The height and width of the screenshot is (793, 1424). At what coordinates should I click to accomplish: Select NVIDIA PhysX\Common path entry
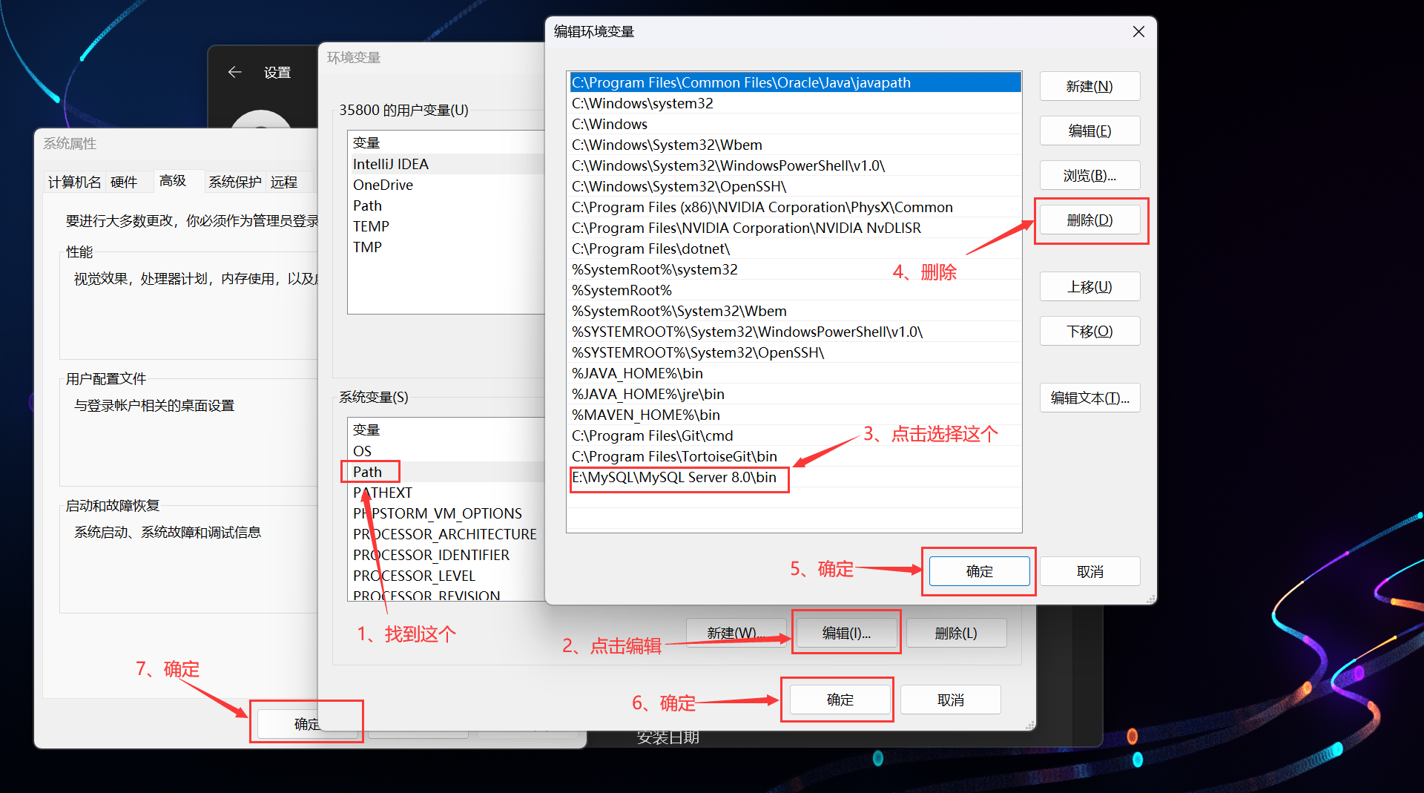pos(794,207)
